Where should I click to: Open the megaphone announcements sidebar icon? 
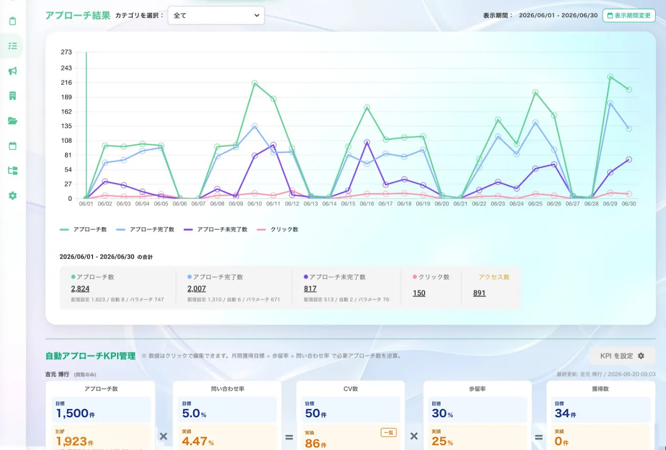[13, 71]
